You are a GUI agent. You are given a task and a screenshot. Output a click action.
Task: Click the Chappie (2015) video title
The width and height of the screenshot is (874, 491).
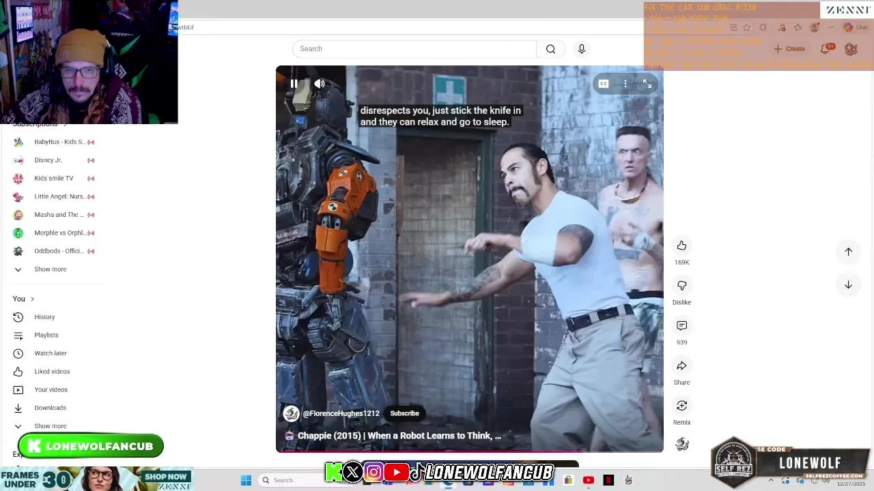pyautogui.click(x=399, y=436)
